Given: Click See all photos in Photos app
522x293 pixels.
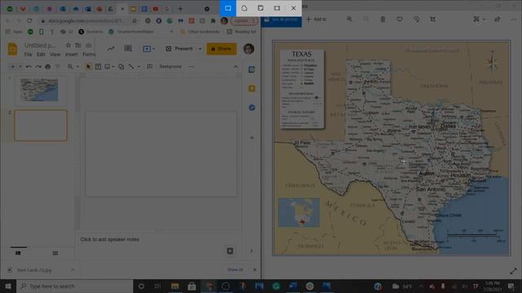Looking at the screenshot, I should point(281,20).
